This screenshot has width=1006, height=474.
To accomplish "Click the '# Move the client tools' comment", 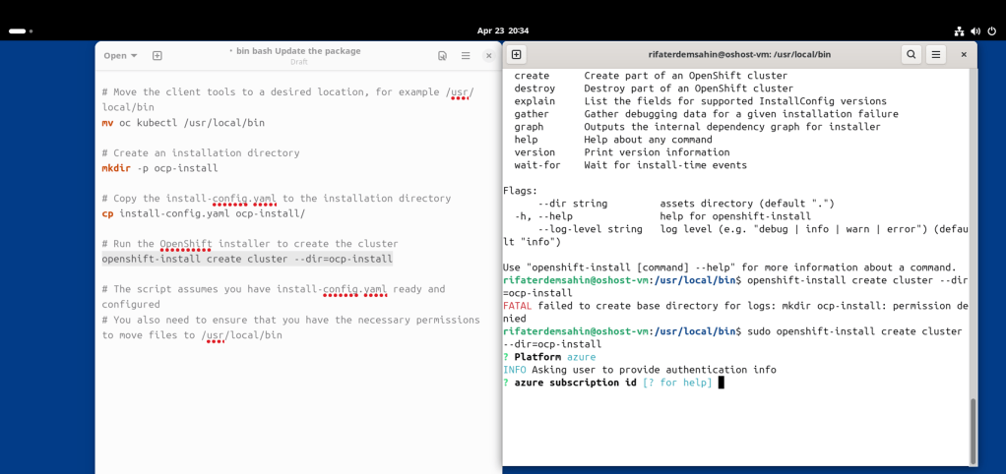I will point(288,99).
